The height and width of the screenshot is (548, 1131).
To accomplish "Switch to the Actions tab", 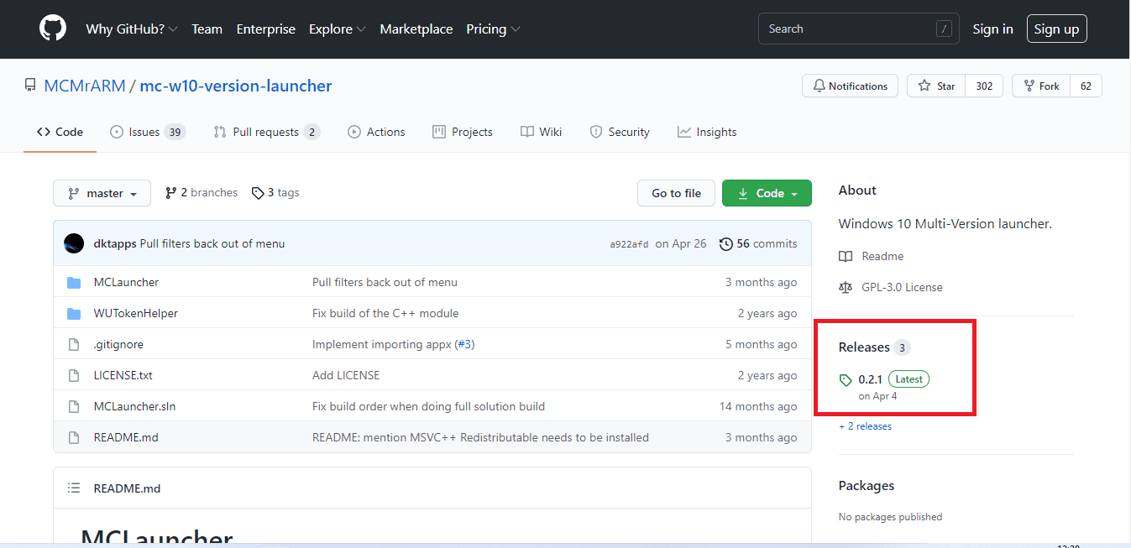I will (x=376, y=132).
